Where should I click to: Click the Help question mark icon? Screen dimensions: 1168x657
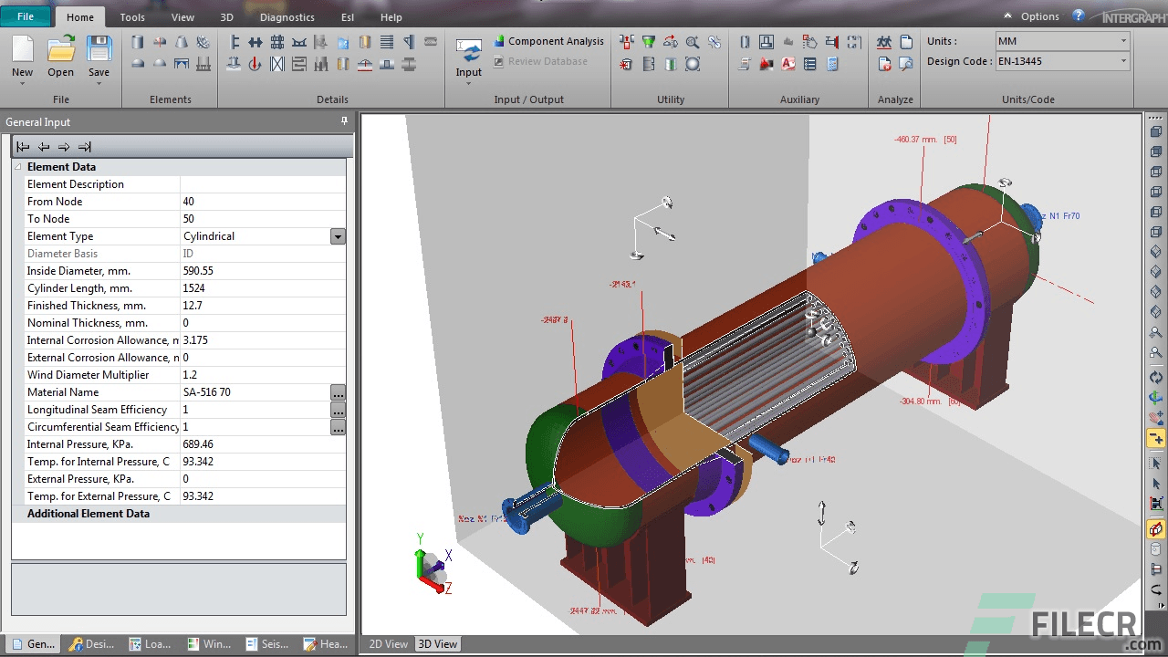pyautogui.click(x=1079, y=16)
